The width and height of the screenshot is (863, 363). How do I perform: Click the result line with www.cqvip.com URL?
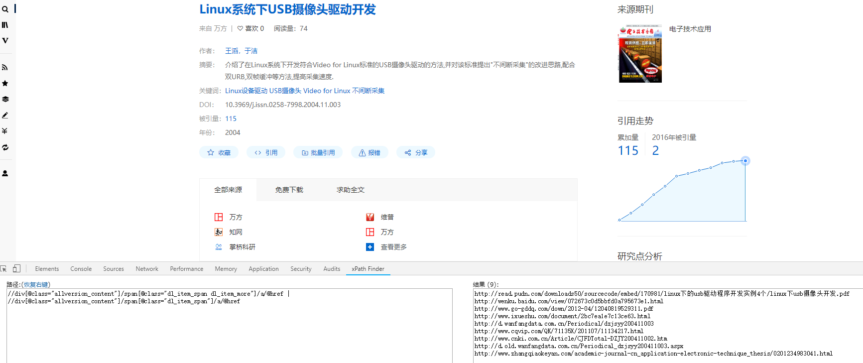point(559,331)
